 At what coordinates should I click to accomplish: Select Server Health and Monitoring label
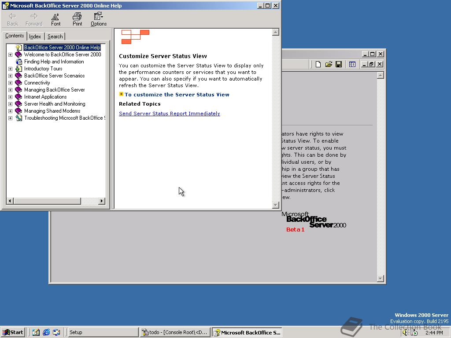pos(55,104)
